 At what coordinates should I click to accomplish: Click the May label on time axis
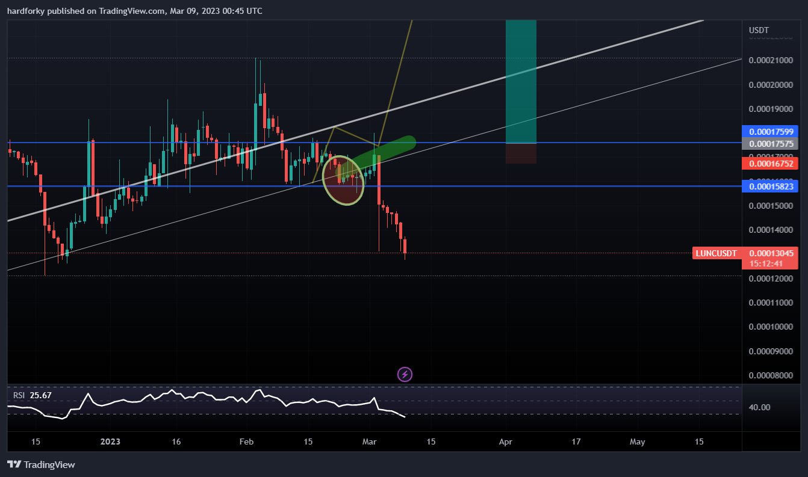[x=637, y=442]
